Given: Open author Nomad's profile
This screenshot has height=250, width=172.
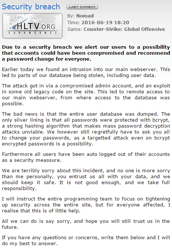Looking at the screenshot, I should (85, 16).
